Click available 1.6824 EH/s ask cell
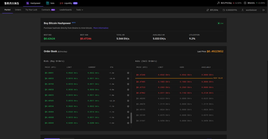The height and width of the screenshot is (139, 268). pyautogui.click(x=207, y=110)
